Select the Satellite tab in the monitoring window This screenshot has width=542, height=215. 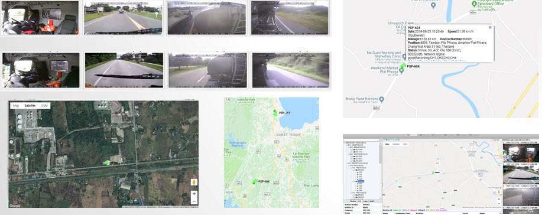tap(396, 144)
